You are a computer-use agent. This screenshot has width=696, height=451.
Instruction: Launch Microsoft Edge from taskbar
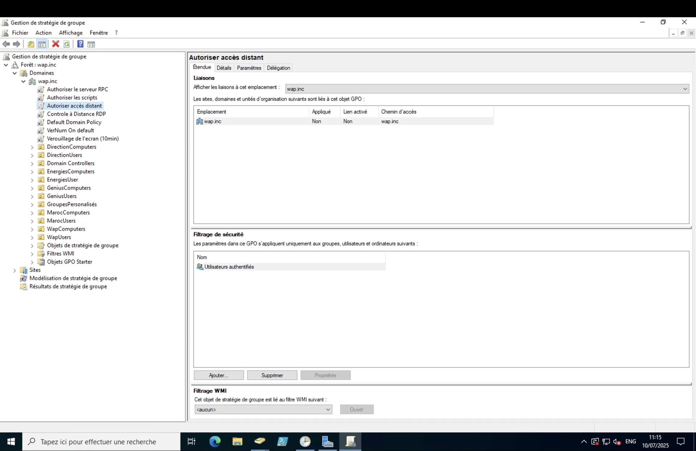[215, 442]
